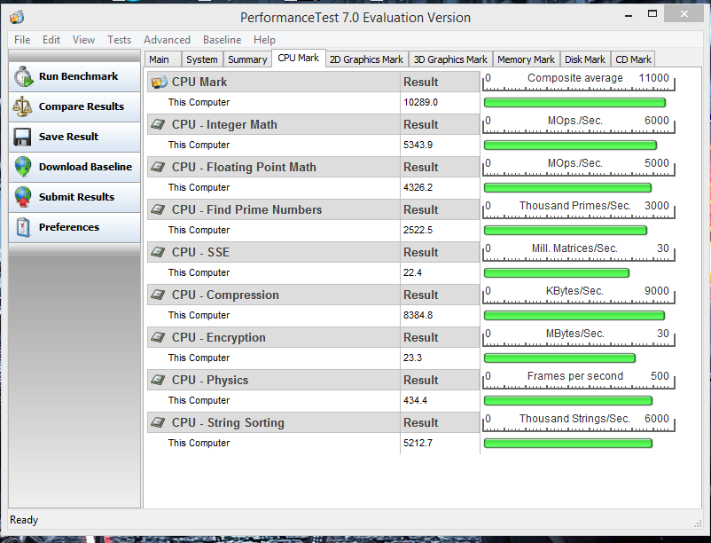Click the Floating Point result value 4326.2
Viewport: 711px width, 543px height.
(418, 188)
